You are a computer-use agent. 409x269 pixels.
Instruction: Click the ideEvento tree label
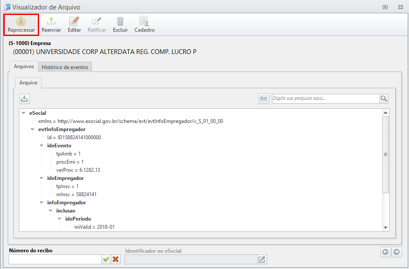pos(59,146)
